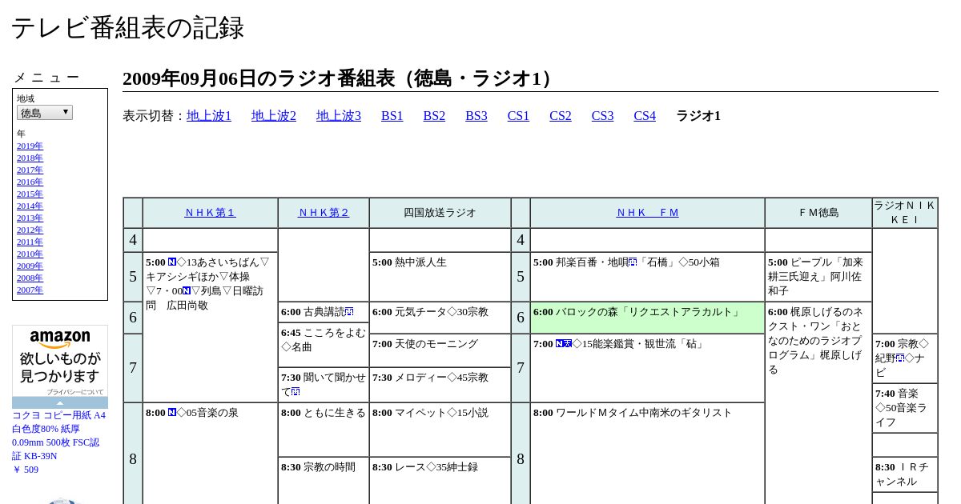
Task: Click the icon after 紀野 in the 7:00 ラジオNIKKEI program
Action: [x=900, y=358]
